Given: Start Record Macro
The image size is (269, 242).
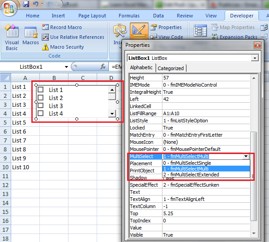Looking at the screenshot, I should tap(62, 27).
